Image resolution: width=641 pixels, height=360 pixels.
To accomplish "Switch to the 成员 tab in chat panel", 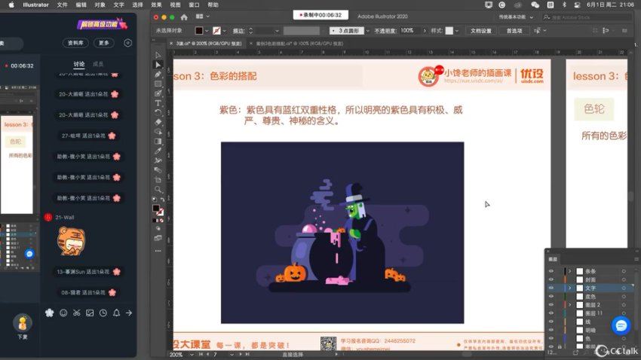I will tap(98, 64).
